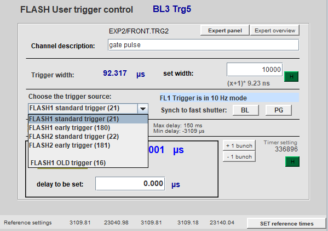Collapse the trigger source dropdown arrow
Viewport: 328px width, 231px height.
(143, 109)
